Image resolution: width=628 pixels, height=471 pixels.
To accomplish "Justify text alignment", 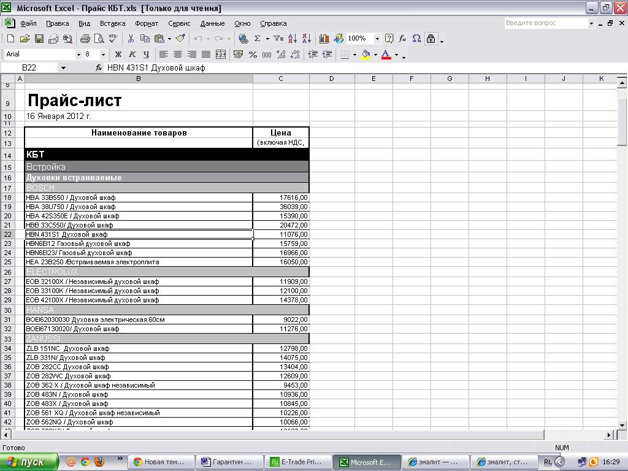I will (206, 54).
